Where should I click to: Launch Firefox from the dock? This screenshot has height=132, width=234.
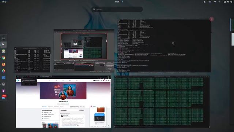click(x=3, y=65)
